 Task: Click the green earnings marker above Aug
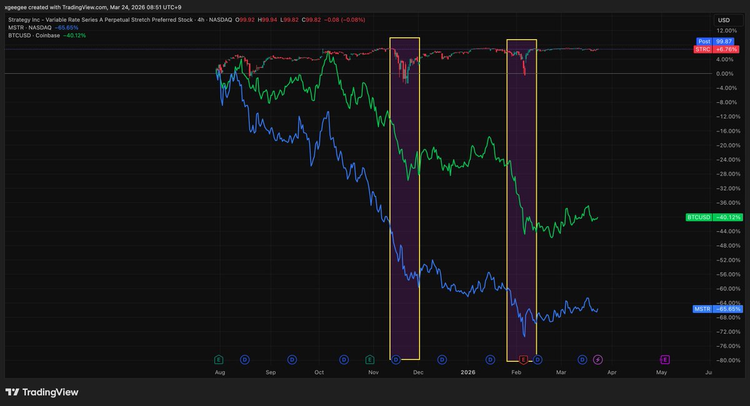(219, 359)
